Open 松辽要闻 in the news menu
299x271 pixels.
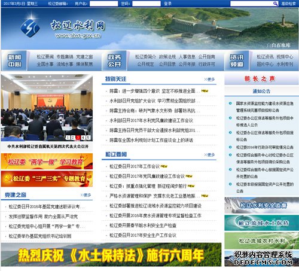45,57
